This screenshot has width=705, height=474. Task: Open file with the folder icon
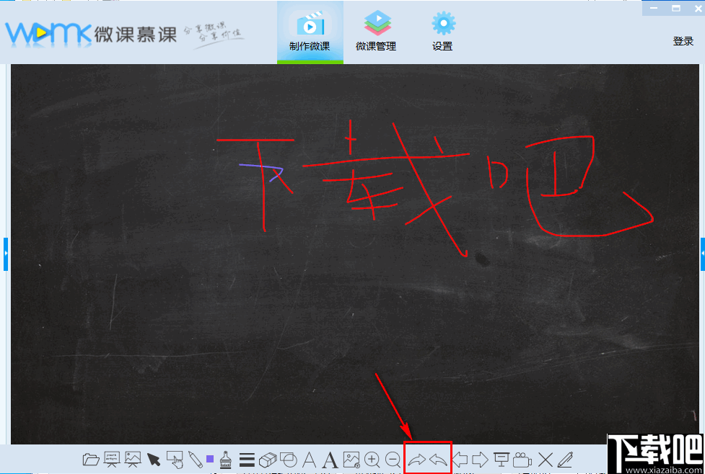pos(91,460)
